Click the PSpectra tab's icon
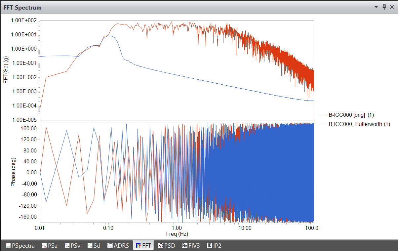The image size is (398, 251). coord(8,245)
